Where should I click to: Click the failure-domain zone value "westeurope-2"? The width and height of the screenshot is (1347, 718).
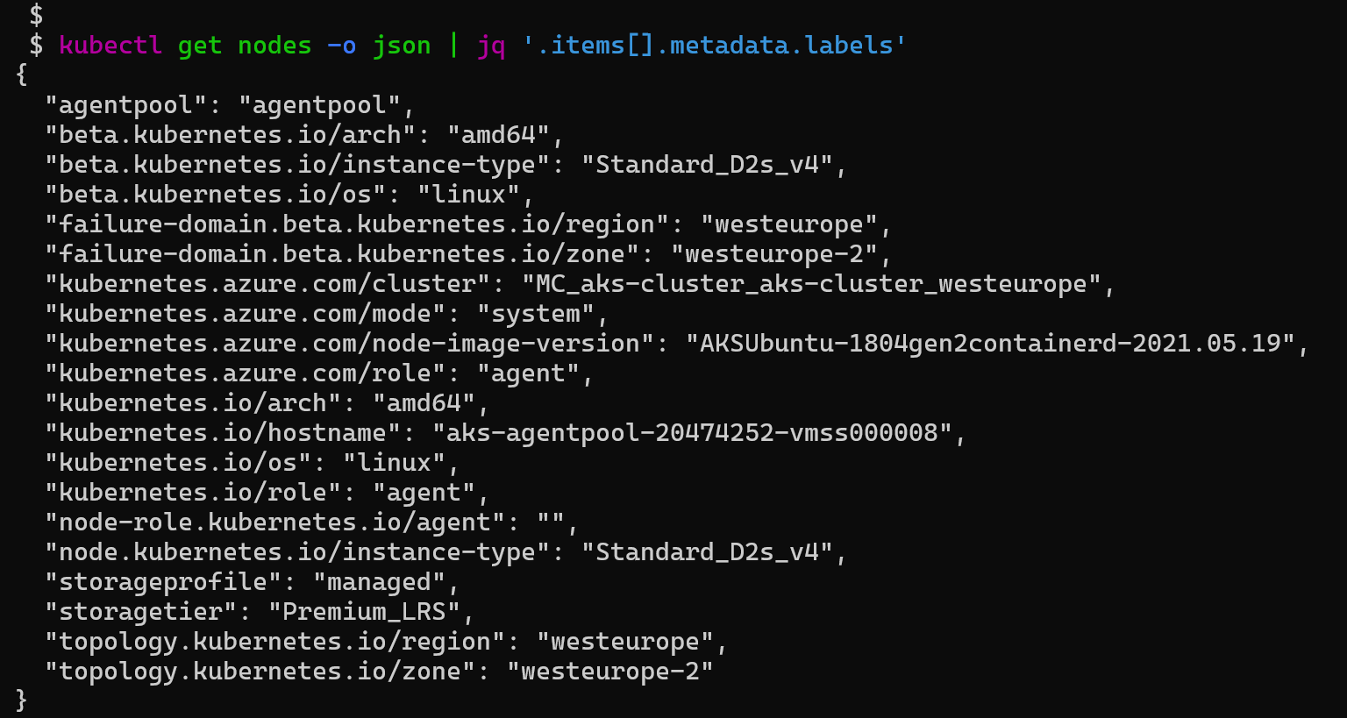(774, 254)
